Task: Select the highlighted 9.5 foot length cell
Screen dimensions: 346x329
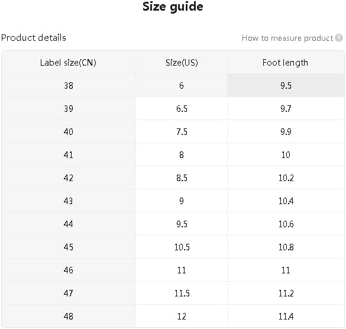Action: click(x=286, y=86)
